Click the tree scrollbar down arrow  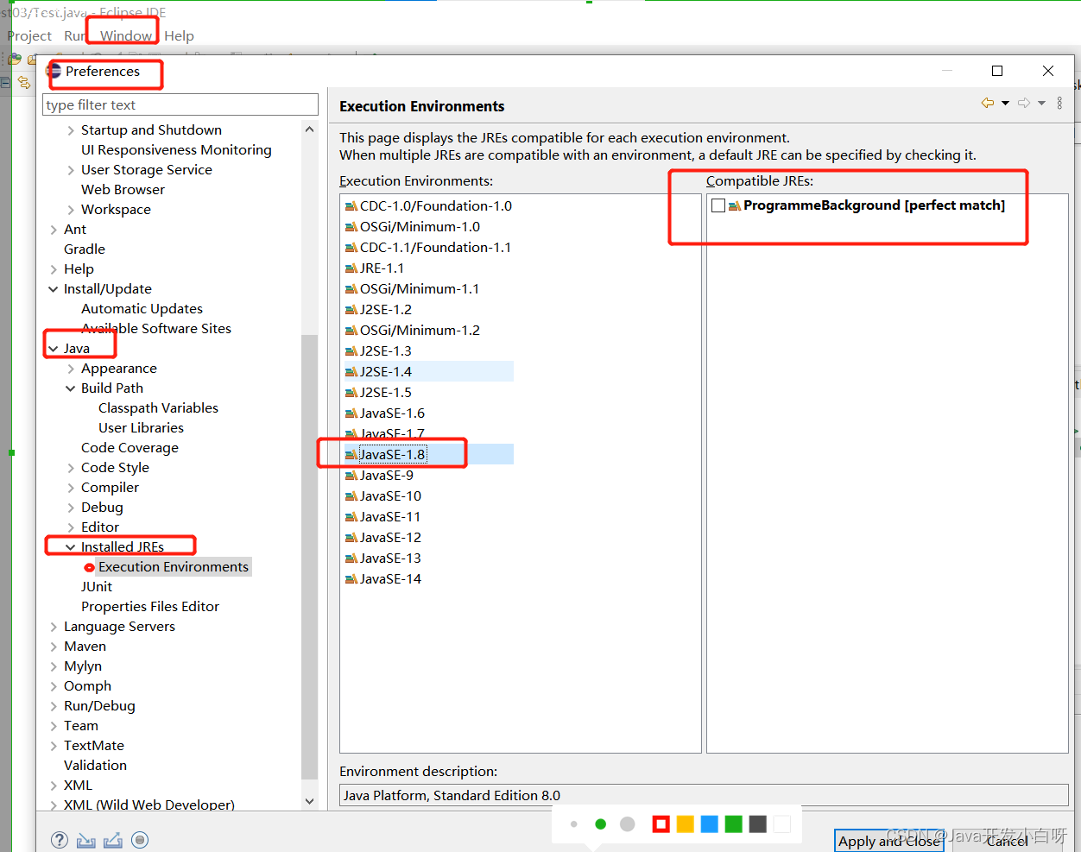click(310, 801)
